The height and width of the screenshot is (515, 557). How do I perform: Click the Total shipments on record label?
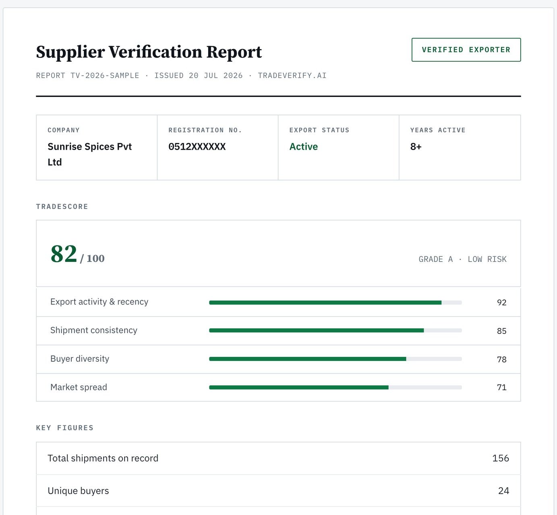point(103,458)
